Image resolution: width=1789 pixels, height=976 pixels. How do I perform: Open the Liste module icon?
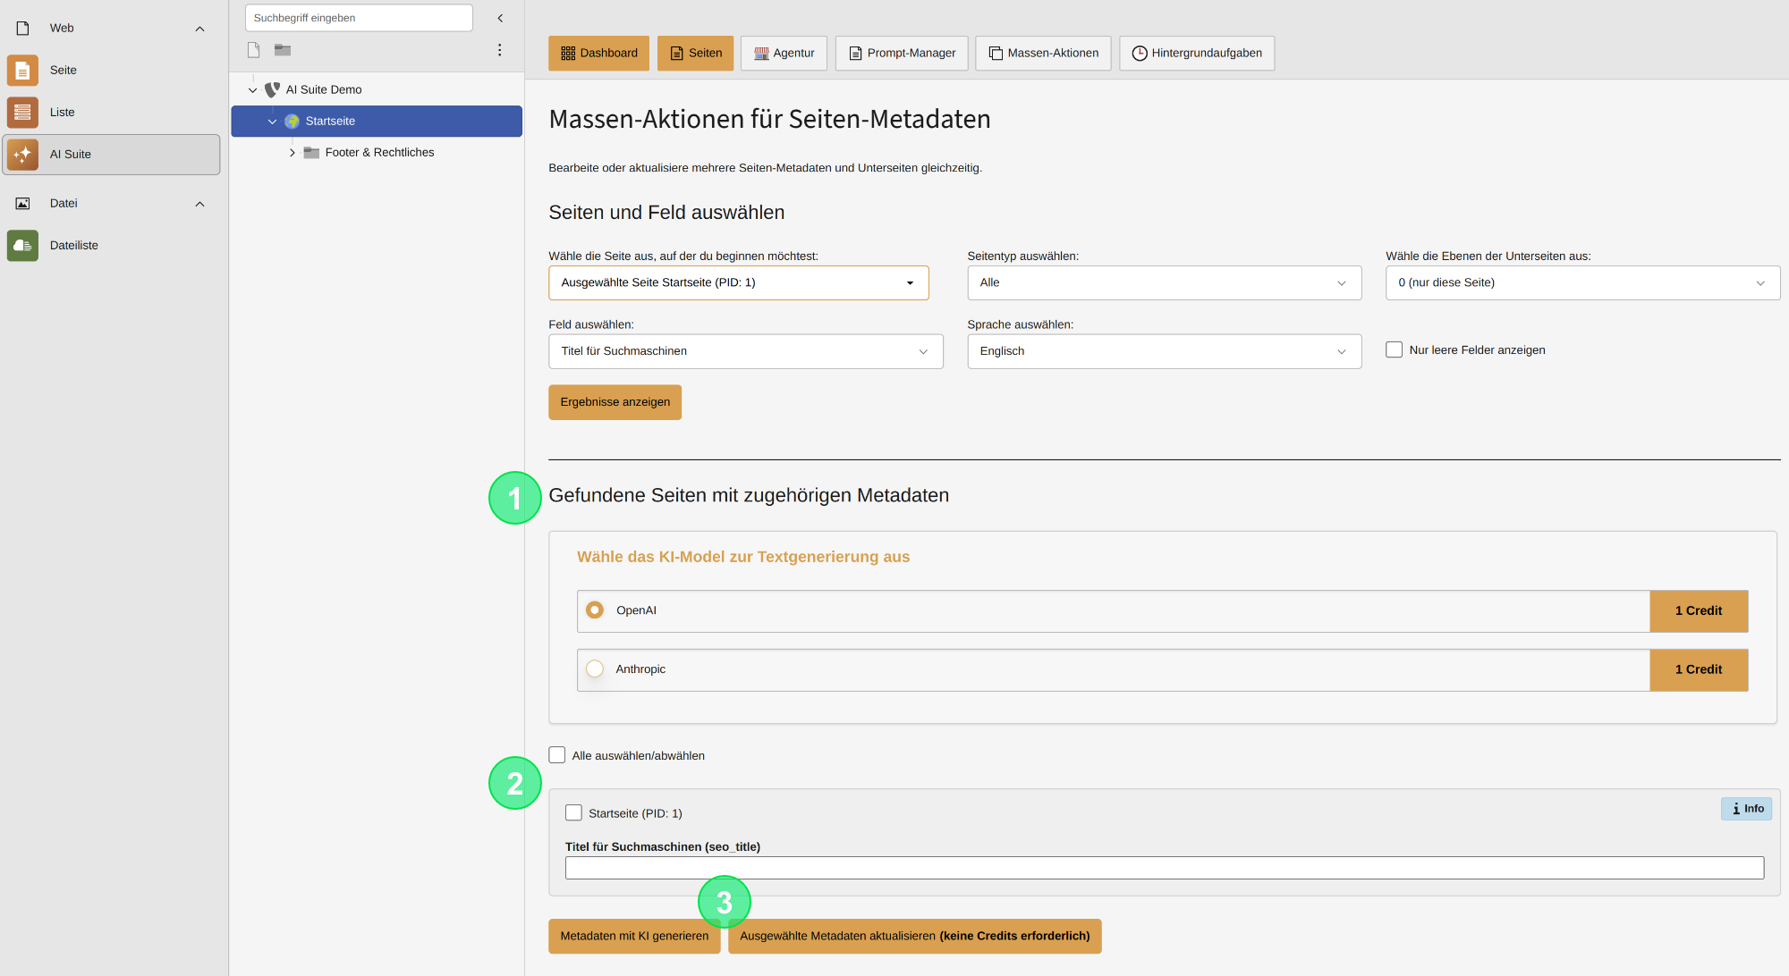[x=22, y=112]
